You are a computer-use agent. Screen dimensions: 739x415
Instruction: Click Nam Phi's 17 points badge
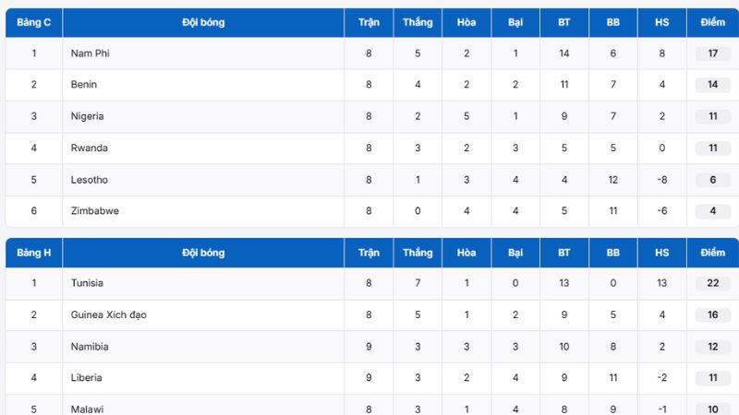[x=712, y=53]
